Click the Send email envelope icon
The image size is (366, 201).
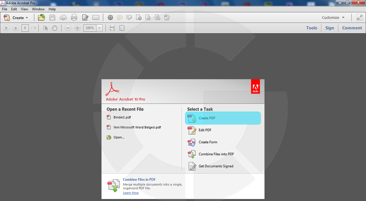point(96,18)
